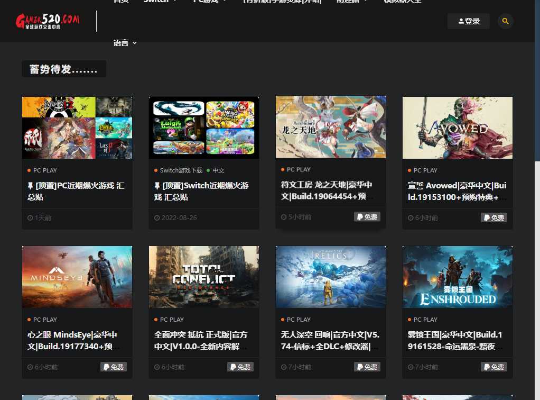Click PC PLAY tag on MindsEye post
The image size is (540, 400).
pyautogui.click(x=45, y=320)
